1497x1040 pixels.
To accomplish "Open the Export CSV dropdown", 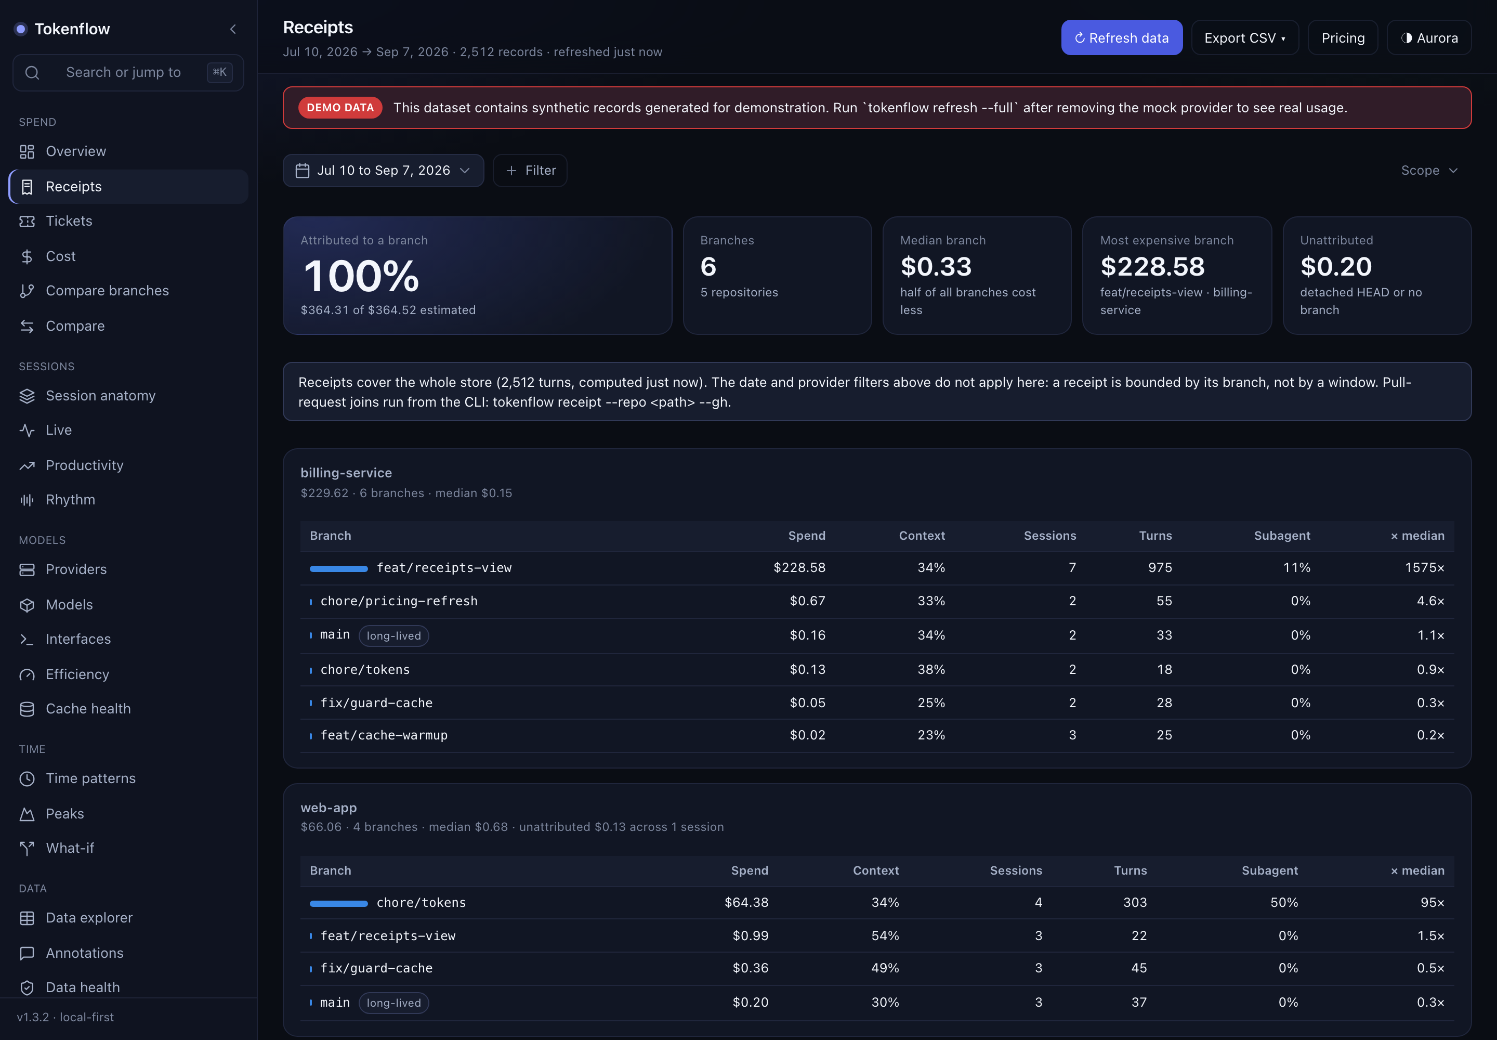I will (x=1244, y=38).
